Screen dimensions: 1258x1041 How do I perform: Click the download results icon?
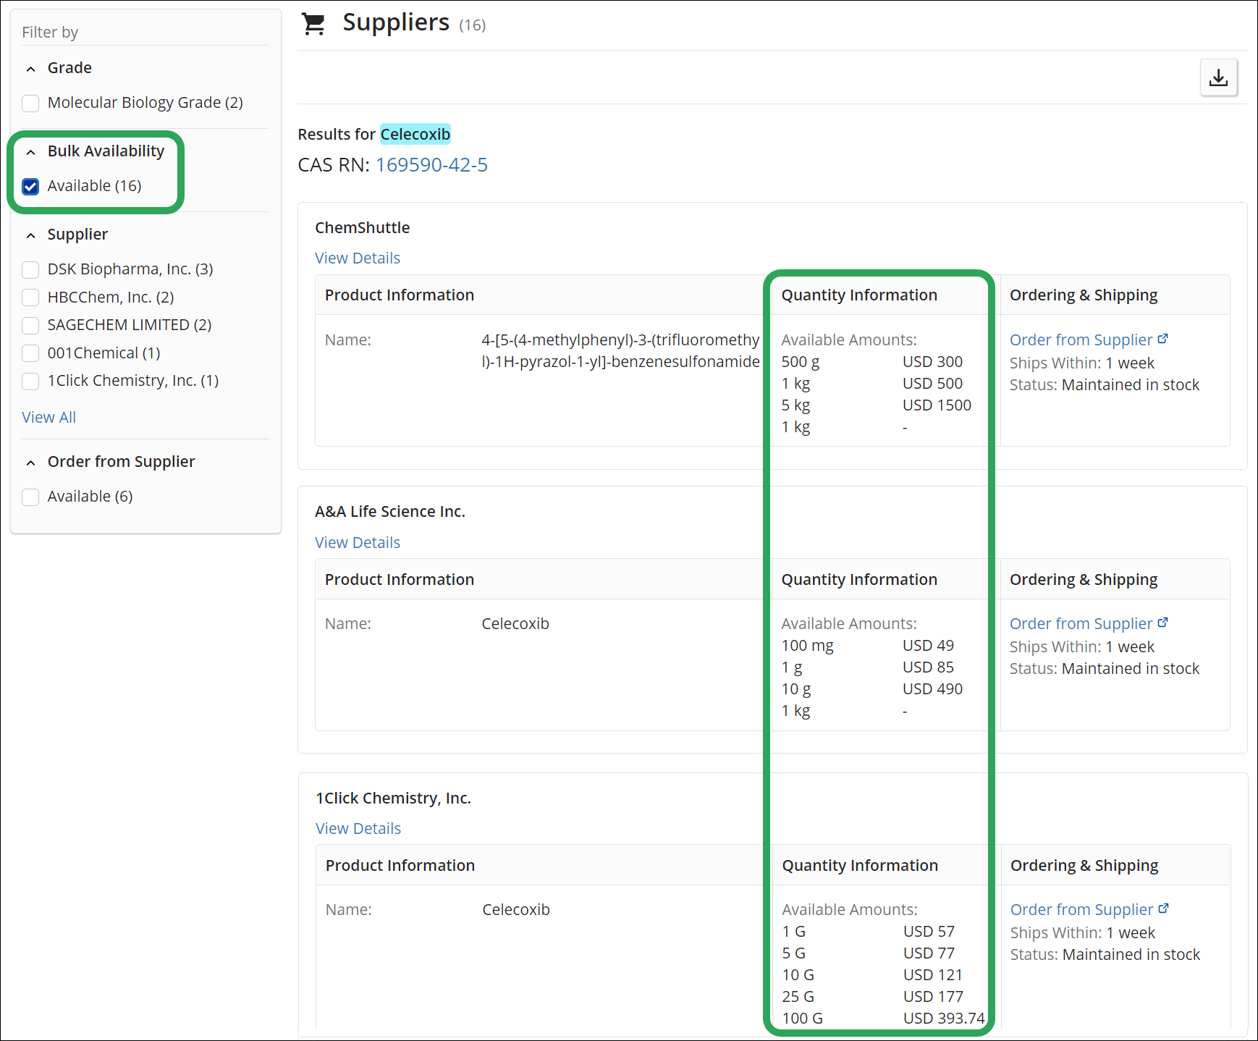pyautogui.click(x=1219, y=77)
